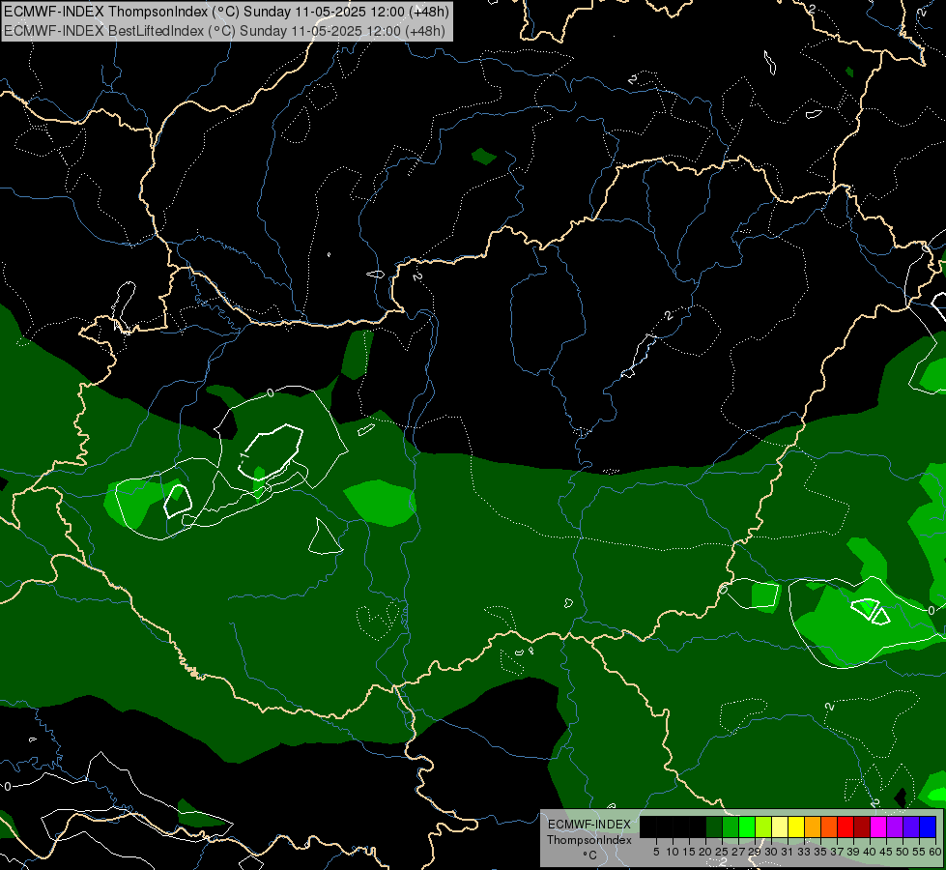Click the ThompsonIndex title line at top
Screen dimensions: 946x870
[x=226, y=12]
